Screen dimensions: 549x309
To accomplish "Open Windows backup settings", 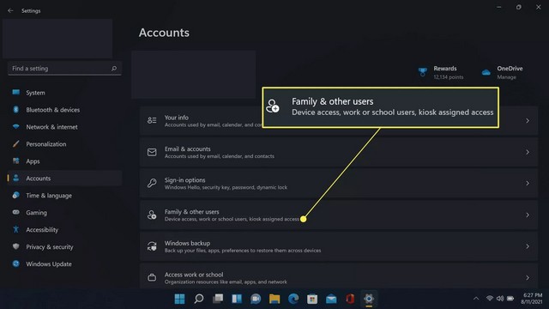I will [339, 246].
